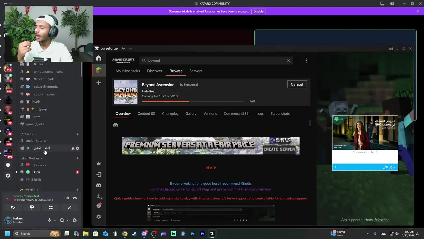The width and height of the screenshot is (424, 239).
Task: Open Discord soundboard
Action: (70, 207)
